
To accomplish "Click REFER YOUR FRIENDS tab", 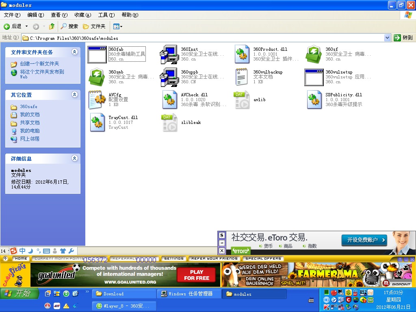I will pos(214,259).
